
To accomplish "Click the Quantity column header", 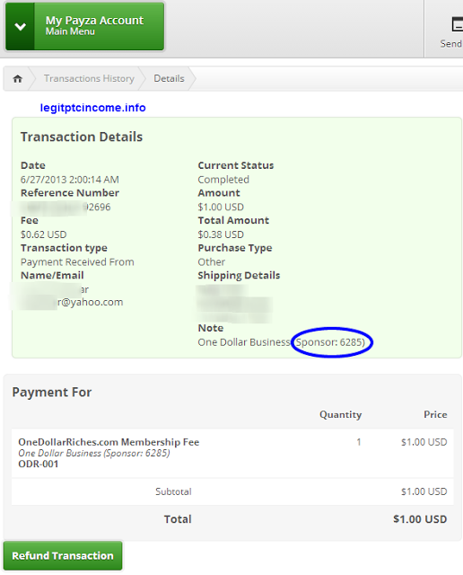I will coord(341,414).
